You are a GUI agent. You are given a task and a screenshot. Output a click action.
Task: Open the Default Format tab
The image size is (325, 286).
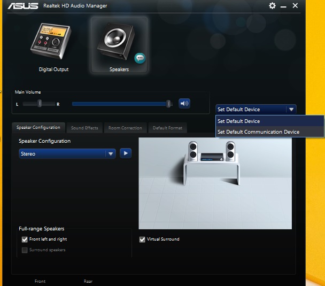167,128
